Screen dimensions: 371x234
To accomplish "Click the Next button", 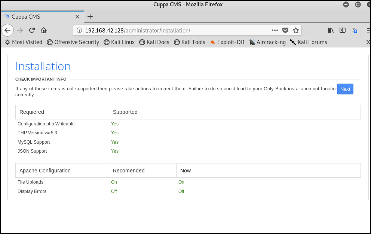I will 345,89.
